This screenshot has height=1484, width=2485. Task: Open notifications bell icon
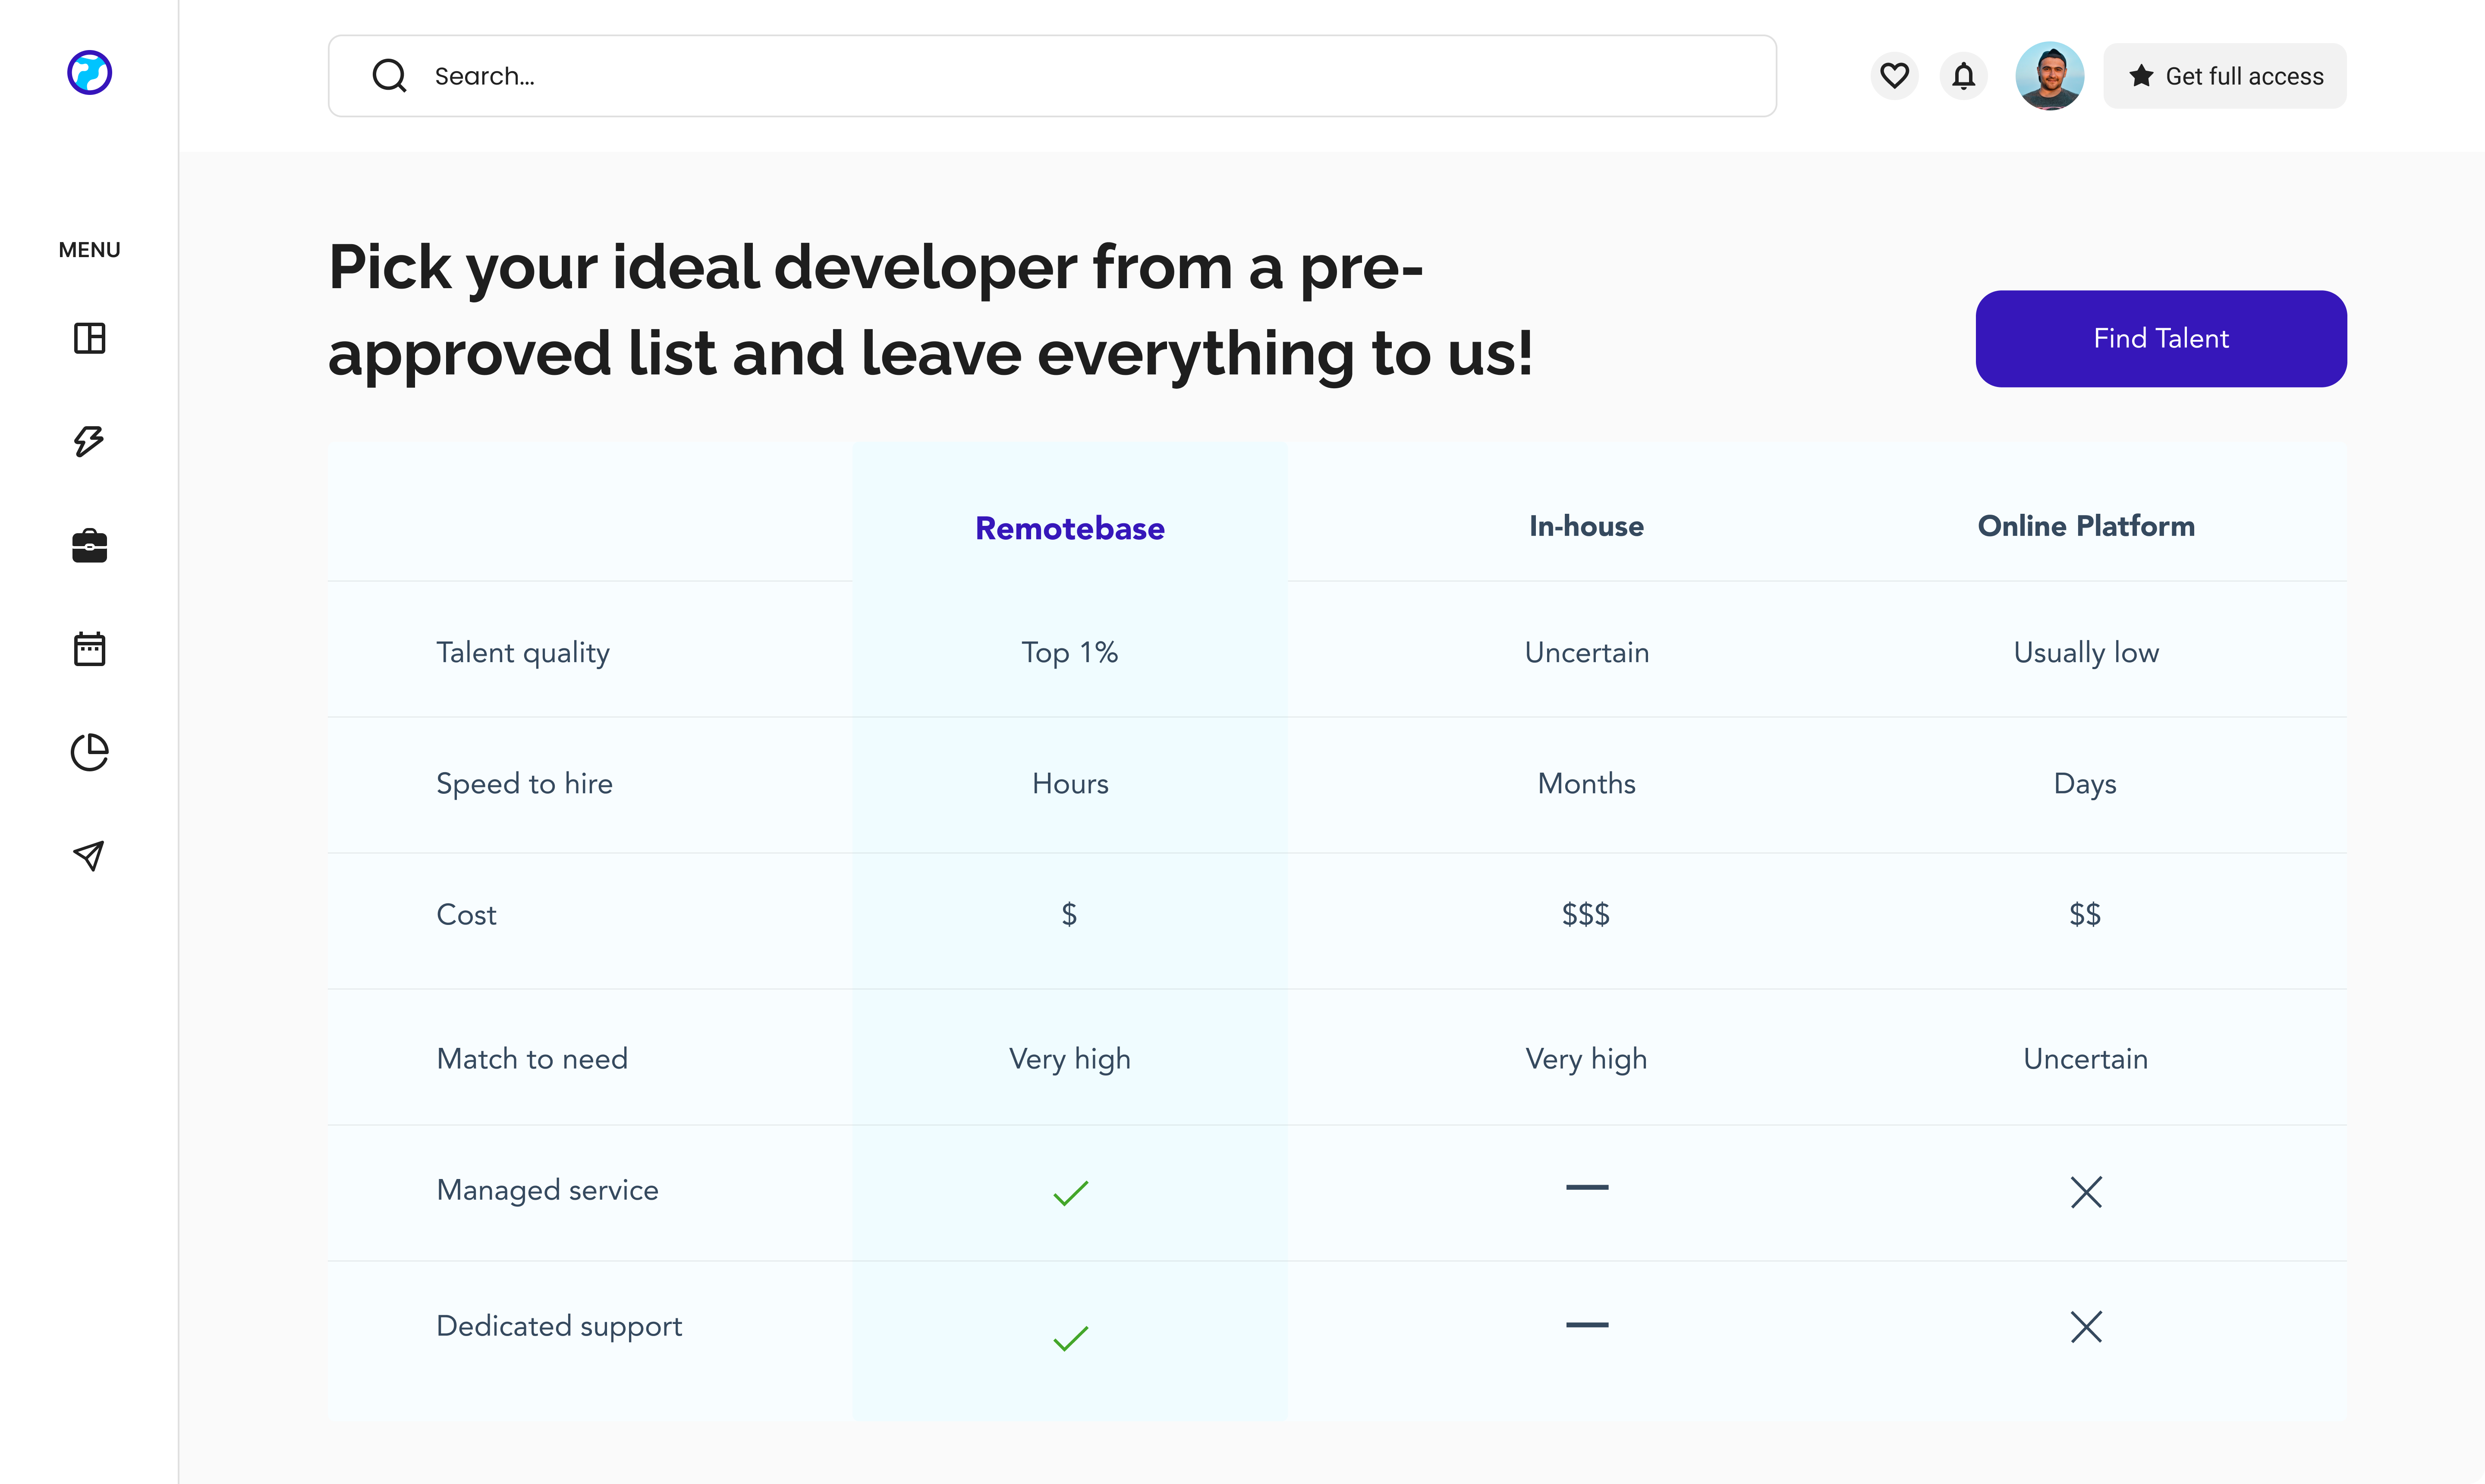pyautogui.click(x=1964, y=76)
